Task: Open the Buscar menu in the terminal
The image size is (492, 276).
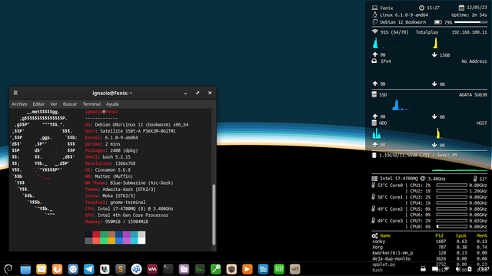Action: [70, 104]
